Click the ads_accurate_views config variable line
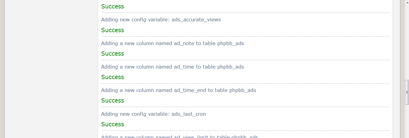409x138 pixels. (161, 20)
